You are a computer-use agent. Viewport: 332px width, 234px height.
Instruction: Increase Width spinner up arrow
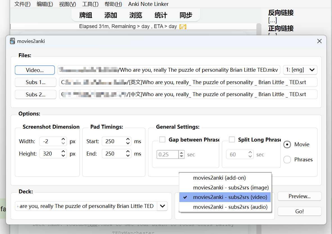tap(64, 139)
